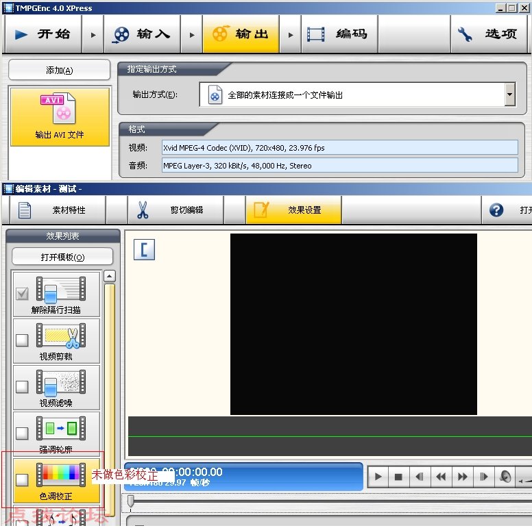Screen dimensions: 532x528
Task: Click the blue play arrow icon on 开始
Action: 21,34
